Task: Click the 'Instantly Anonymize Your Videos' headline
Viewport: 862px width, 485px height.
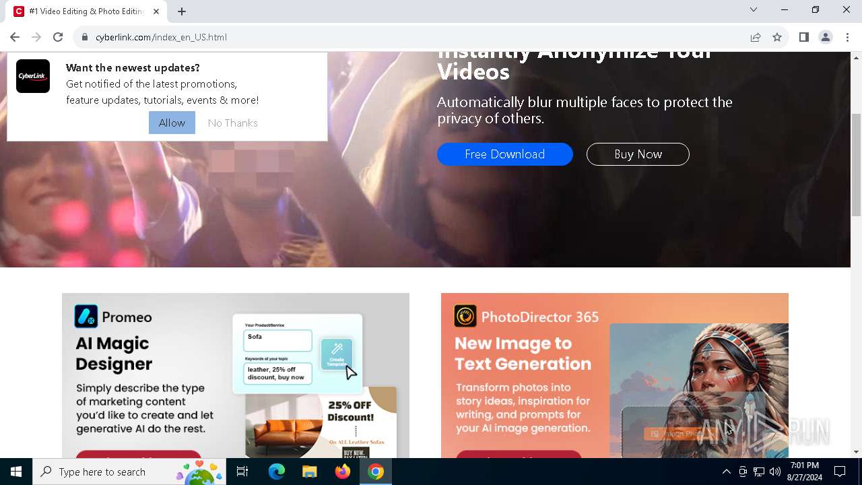Action: [x=574, y=66]
